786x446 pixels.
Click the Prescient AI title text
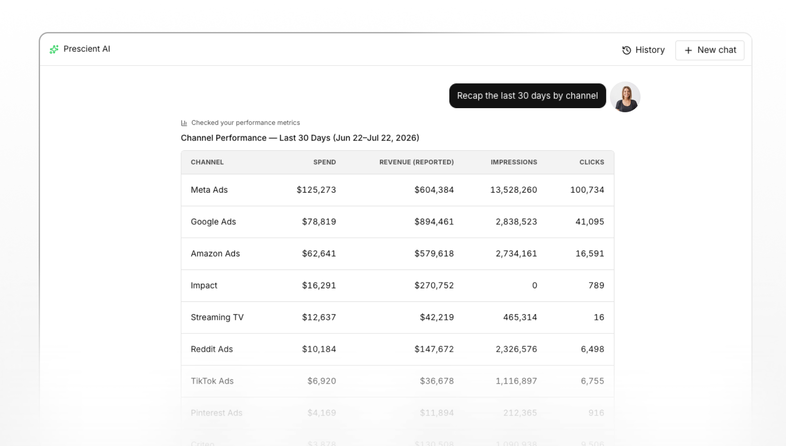87,49
